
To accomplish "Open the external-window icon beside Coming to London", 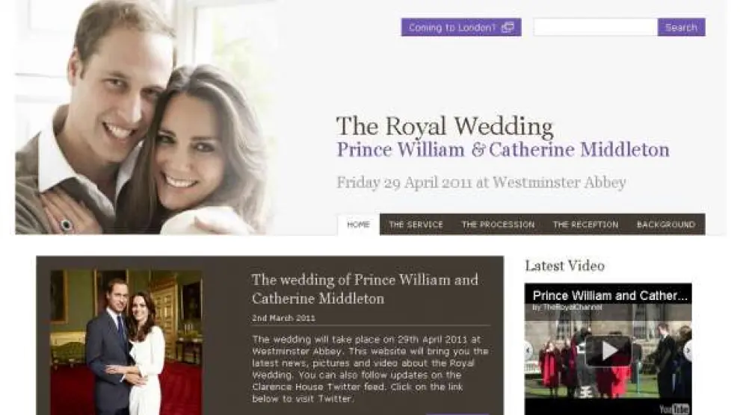I will click(508, 28).
